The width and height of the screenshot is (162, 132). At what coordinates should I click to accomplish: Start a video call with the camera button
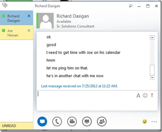point(72,122)
